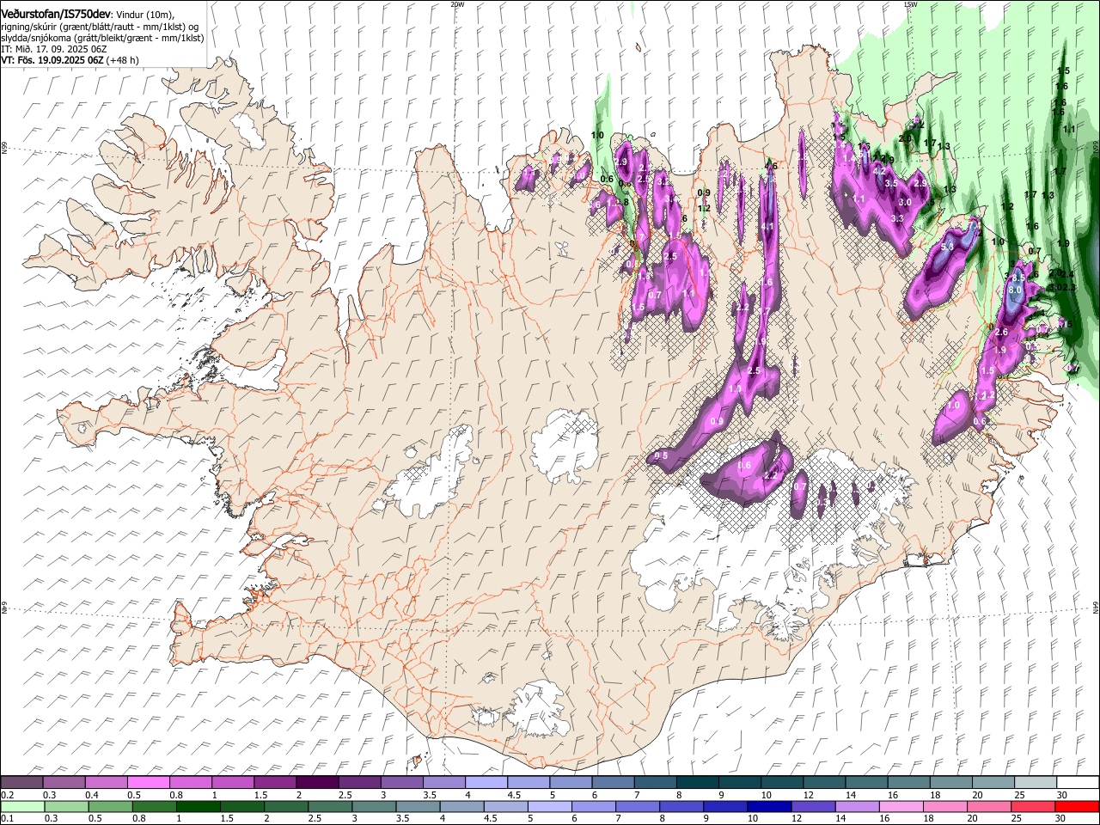This screenshot has height=825, width=1100.
Task: Select the 'IT: Mið. 17. 09. 2025 06Z' line
Action: tap(53, 49)
